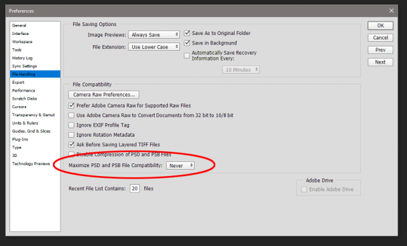The image size is (407, 246).
Task: Toggle Save in Background checkbox
Action: pyautogui.click(x=187, y=43)
